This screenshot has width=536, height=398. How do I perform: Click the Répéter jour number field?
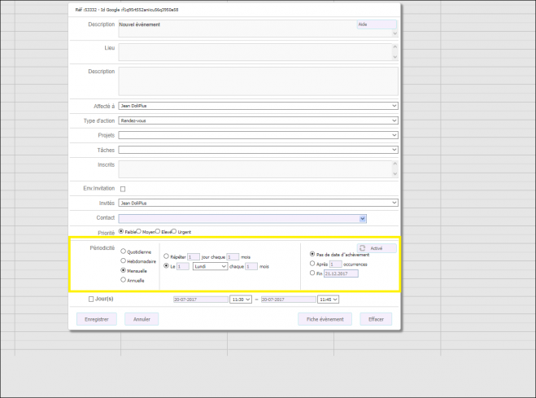pos(194,256)
